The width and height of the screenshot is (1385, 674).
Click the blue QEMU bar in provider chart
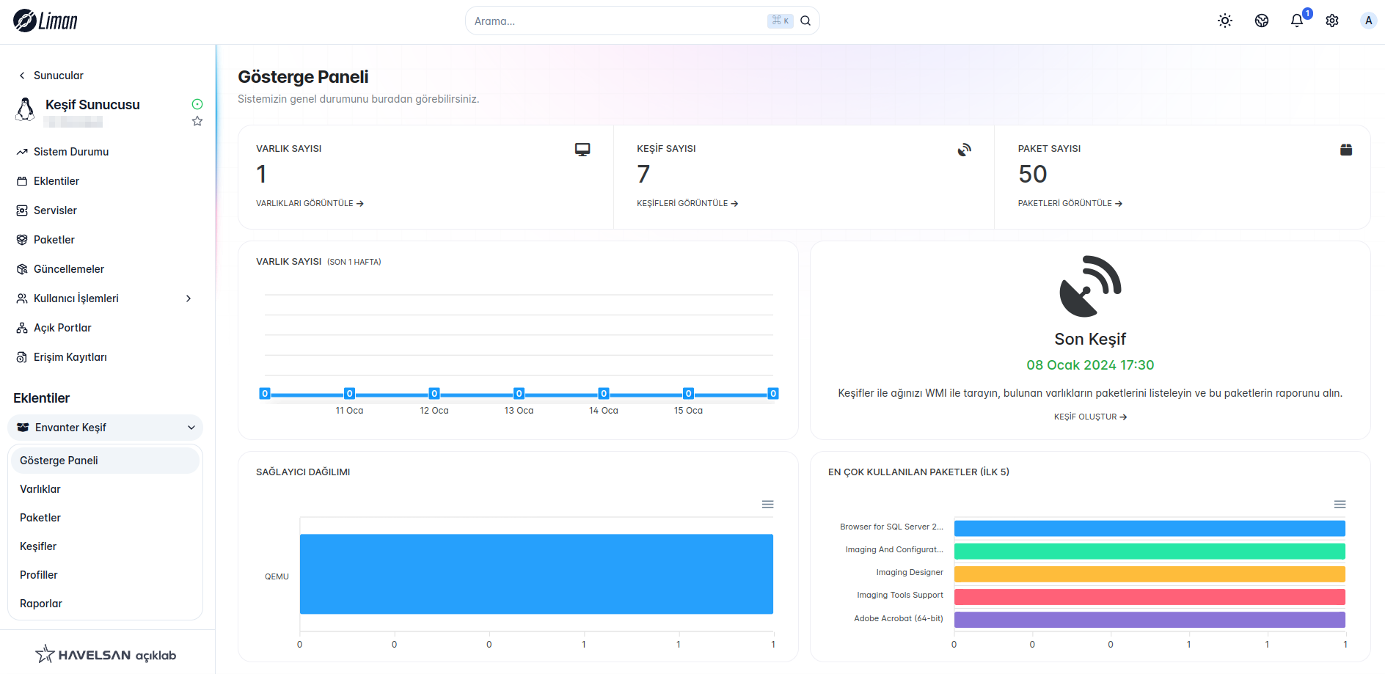536,574
